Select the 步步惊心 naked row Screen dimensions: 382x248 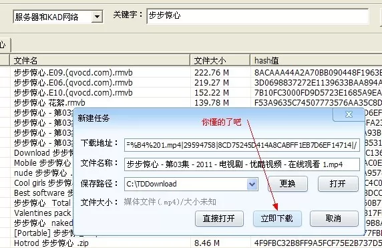[43, 223]
